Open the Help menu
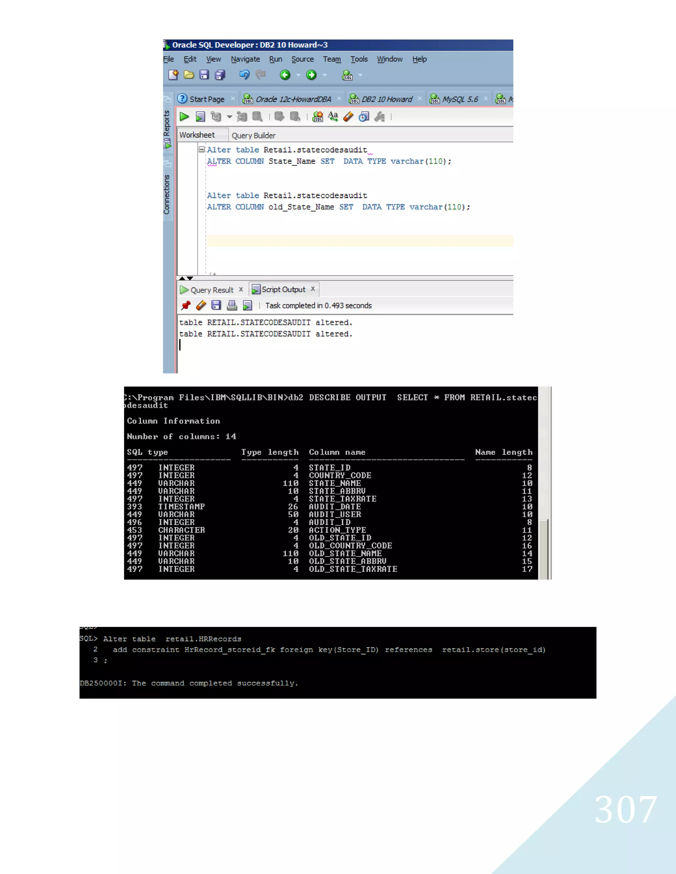Viewport: 676px width, 874px height. (420, 59)
